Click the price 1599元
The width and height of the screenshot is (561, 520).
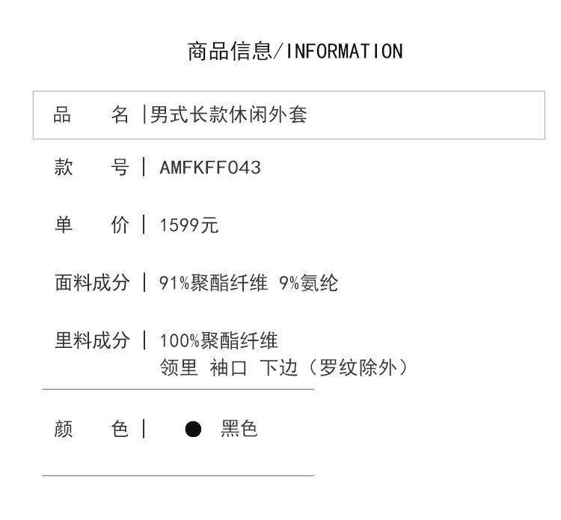point(189,225)
